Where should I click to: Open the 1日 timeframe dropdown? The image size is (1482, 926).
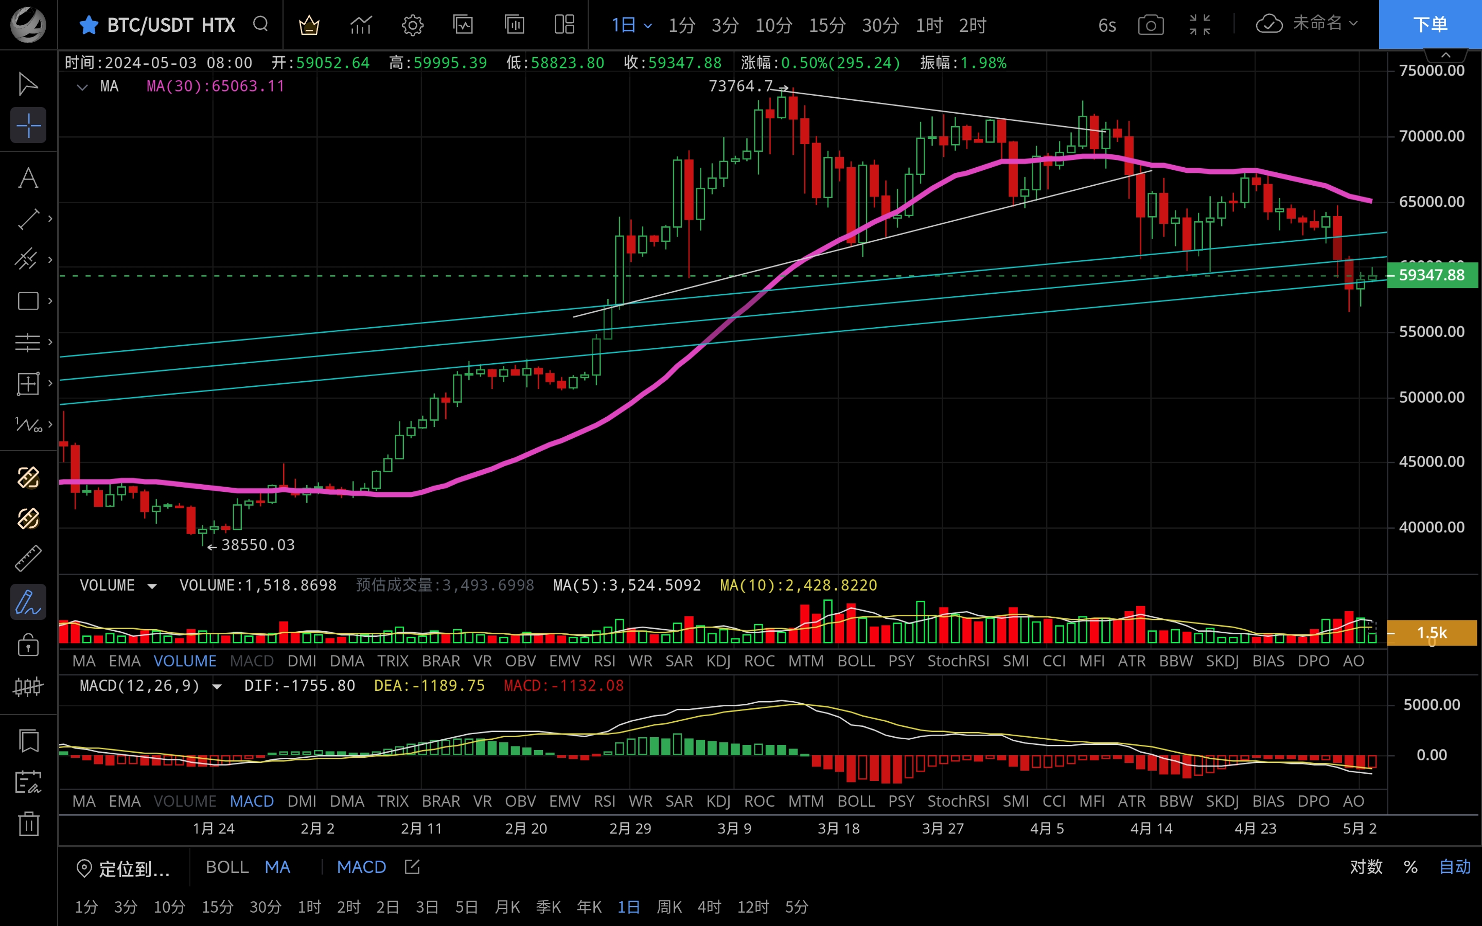(631, 25)
